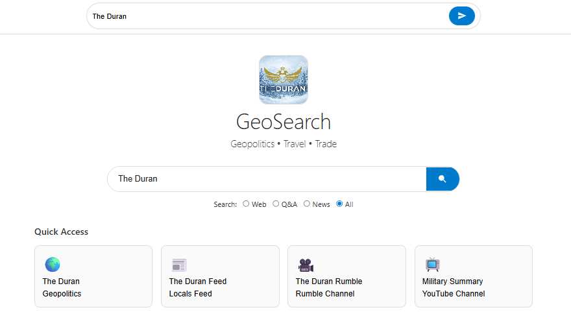This screenshot has width=571, height=336.
Task: Select the All search radio button
Action: pyautogui.click(x=339, y=204)
